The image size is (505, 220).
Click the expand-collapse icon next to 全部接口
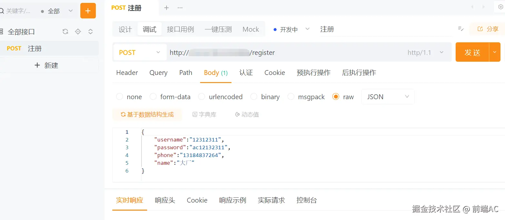coord(90,32)
